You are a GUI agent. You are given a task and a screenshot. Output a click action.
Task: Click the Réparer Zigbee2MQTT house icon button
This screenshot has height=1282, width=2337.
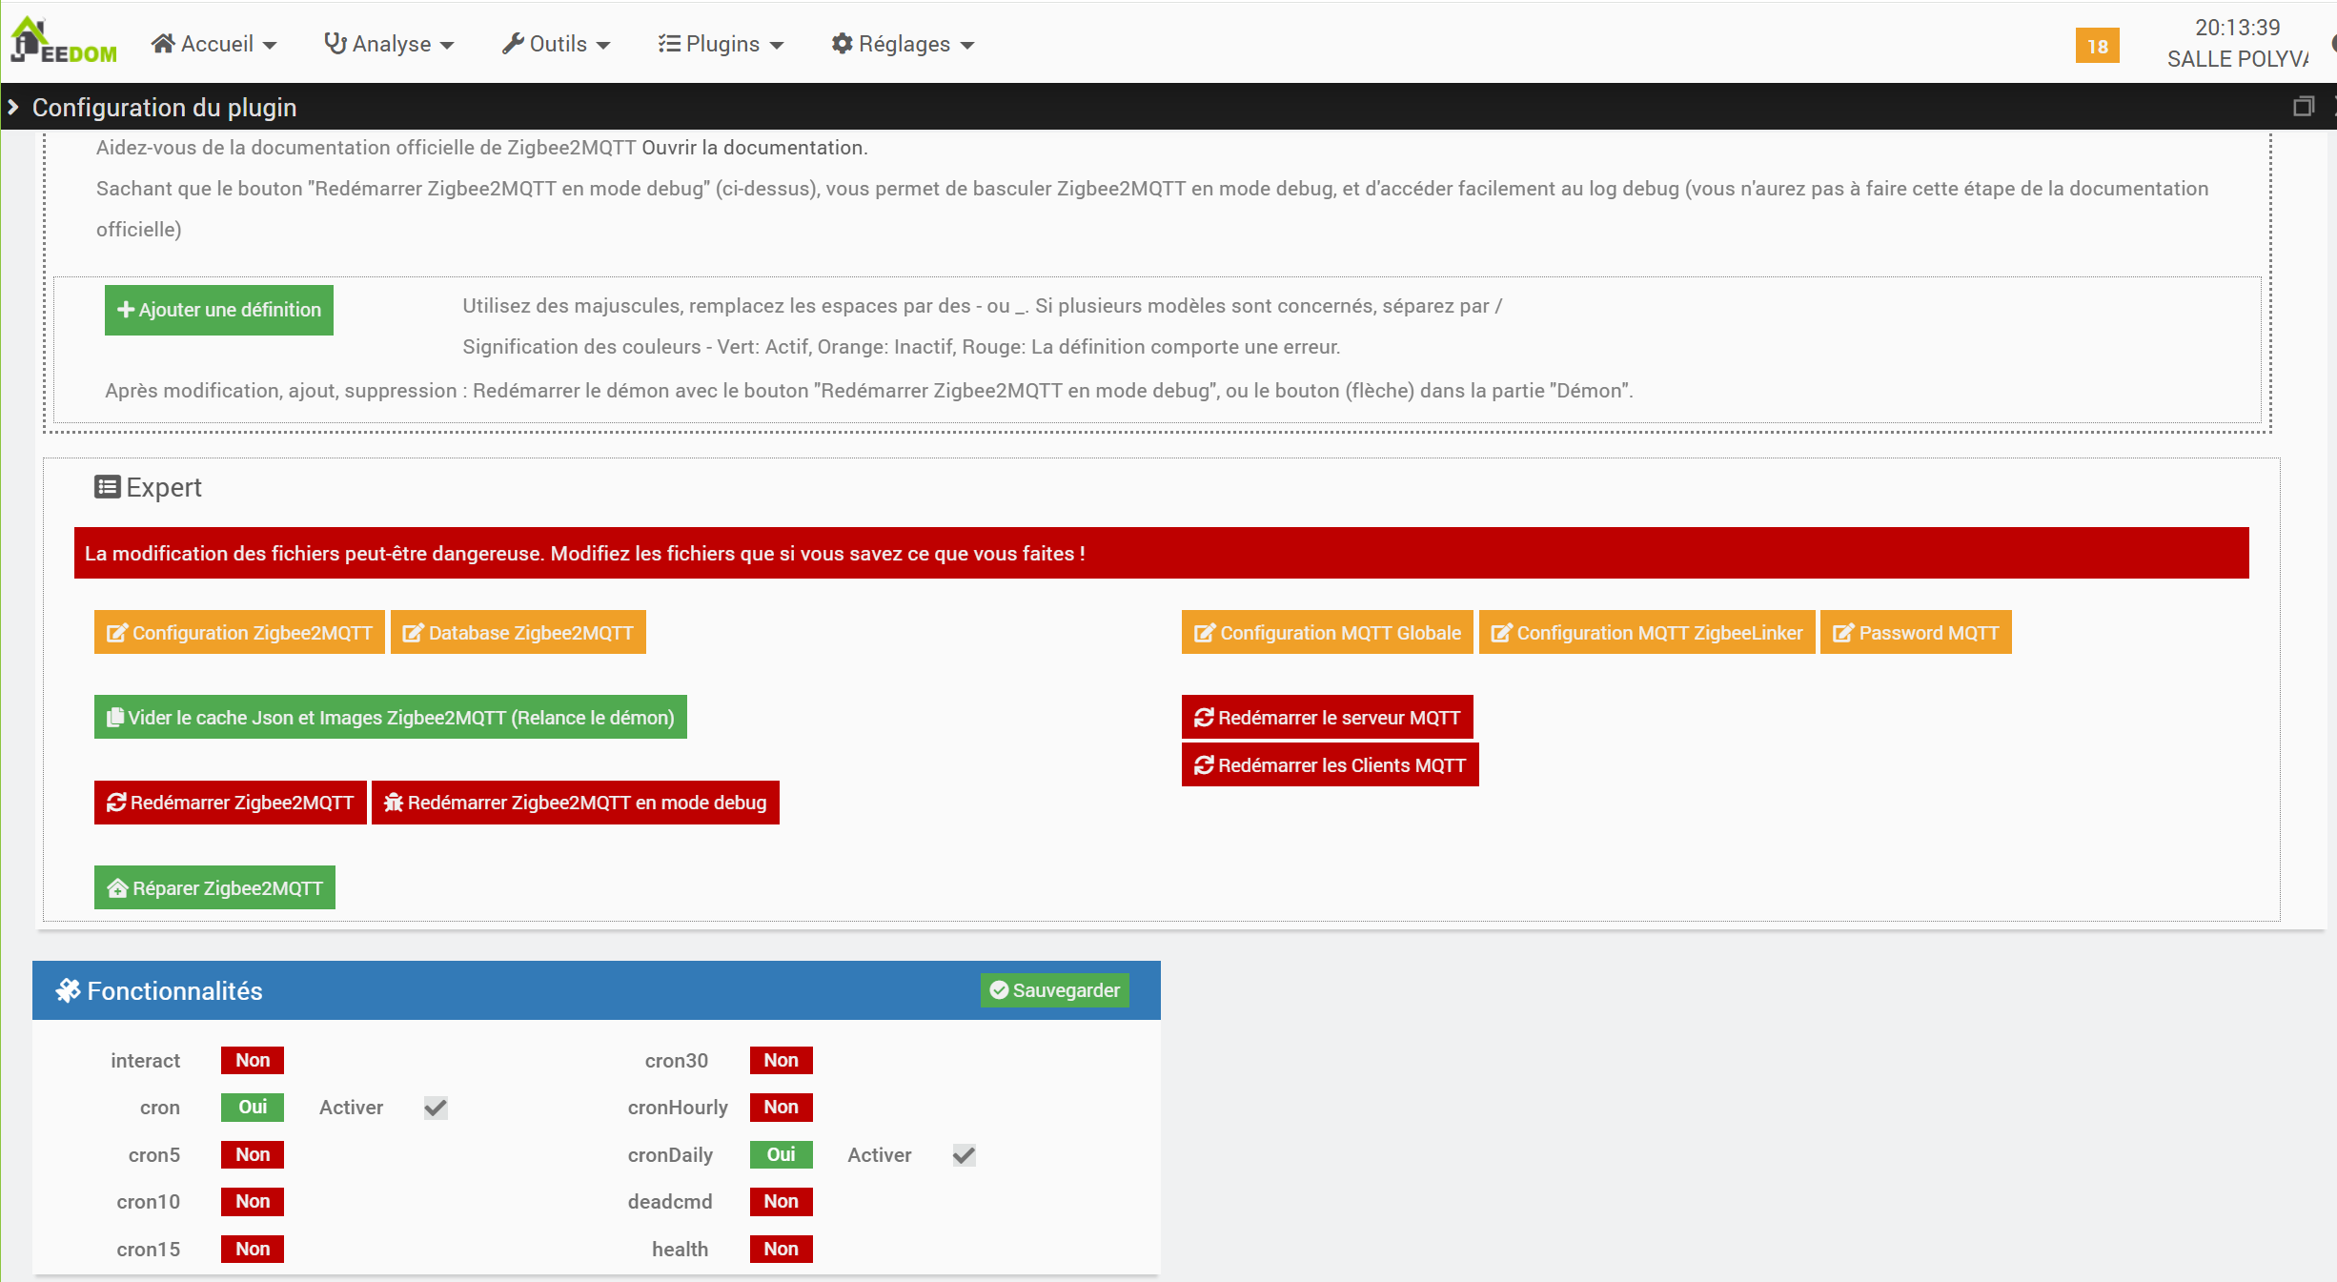point(117,888)
